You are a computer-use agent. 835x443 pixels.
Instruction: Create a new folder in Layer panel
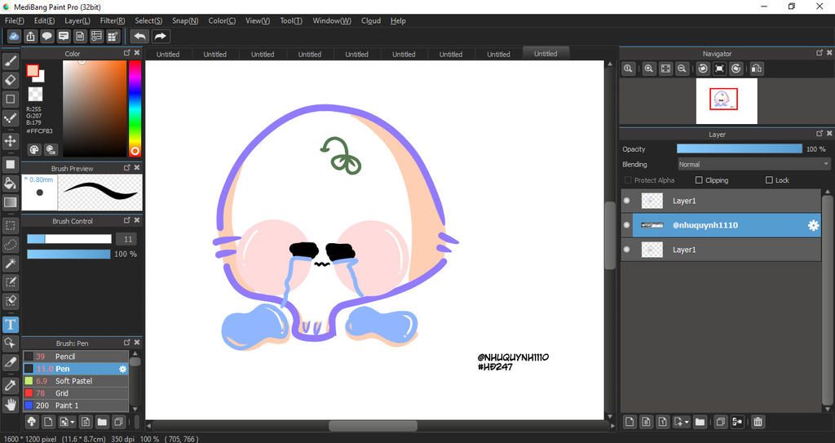tap(700, 422)
